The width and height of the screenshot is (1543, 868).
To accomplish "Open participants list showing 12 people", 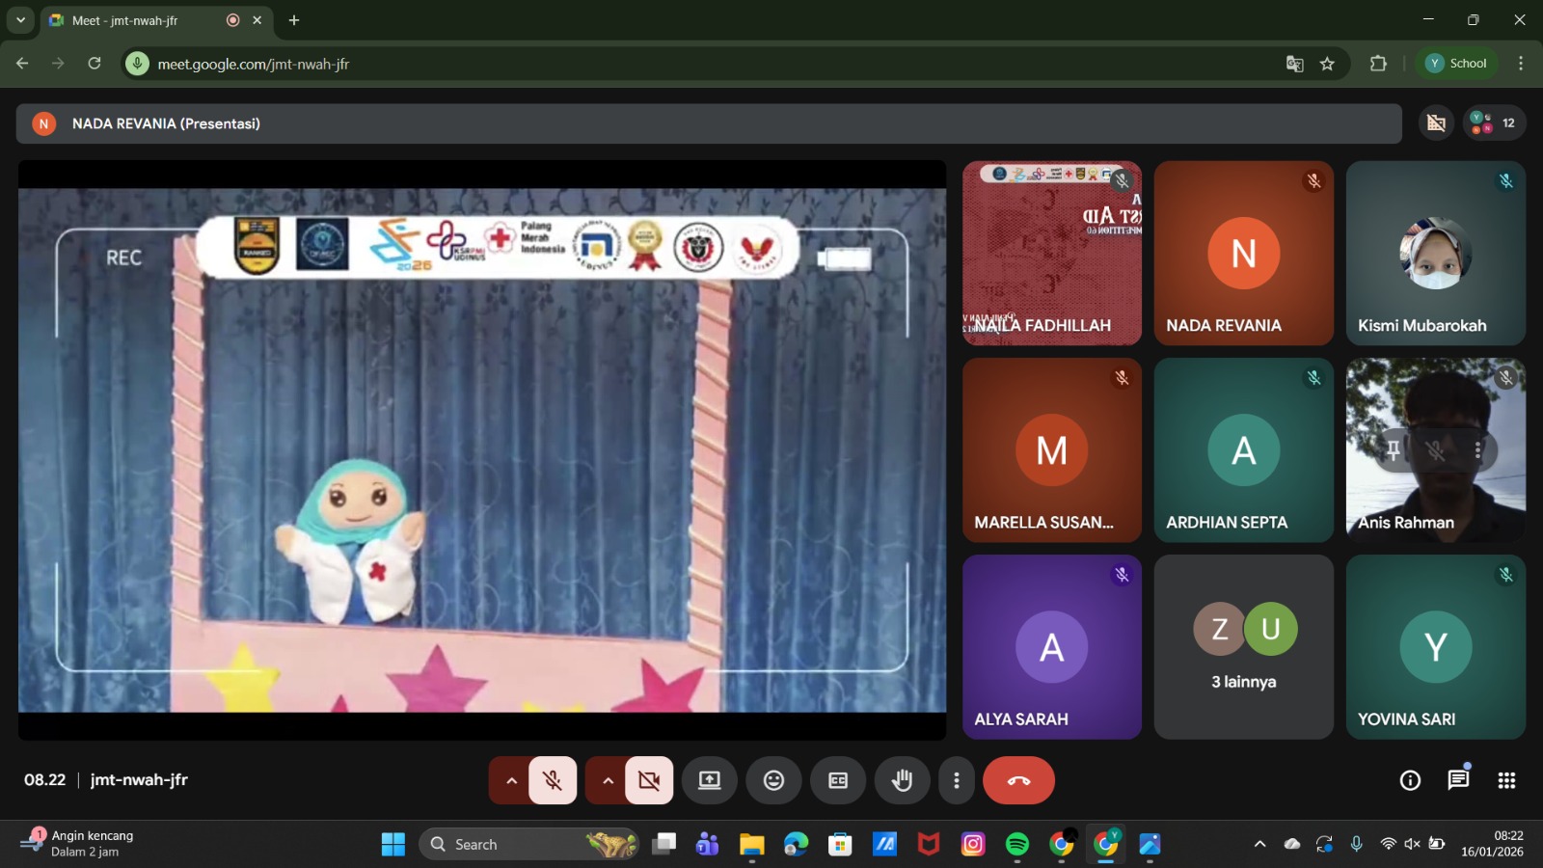I will [1494, 123].
